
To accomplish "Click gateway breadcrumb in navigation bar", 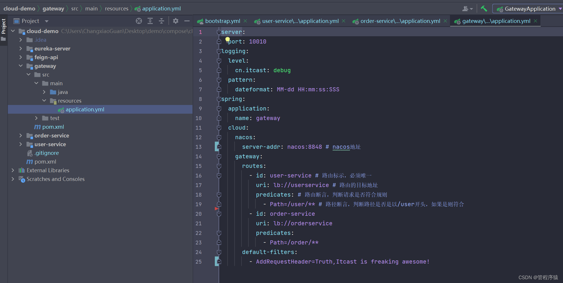I will 53,9.
